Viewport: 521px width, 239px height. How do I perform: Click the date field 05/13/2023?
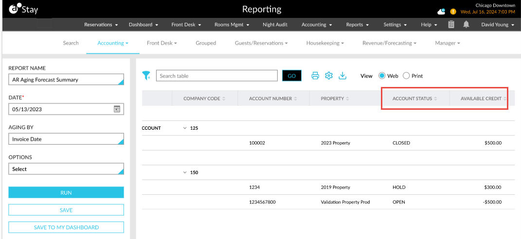click(x=66, y=109)
